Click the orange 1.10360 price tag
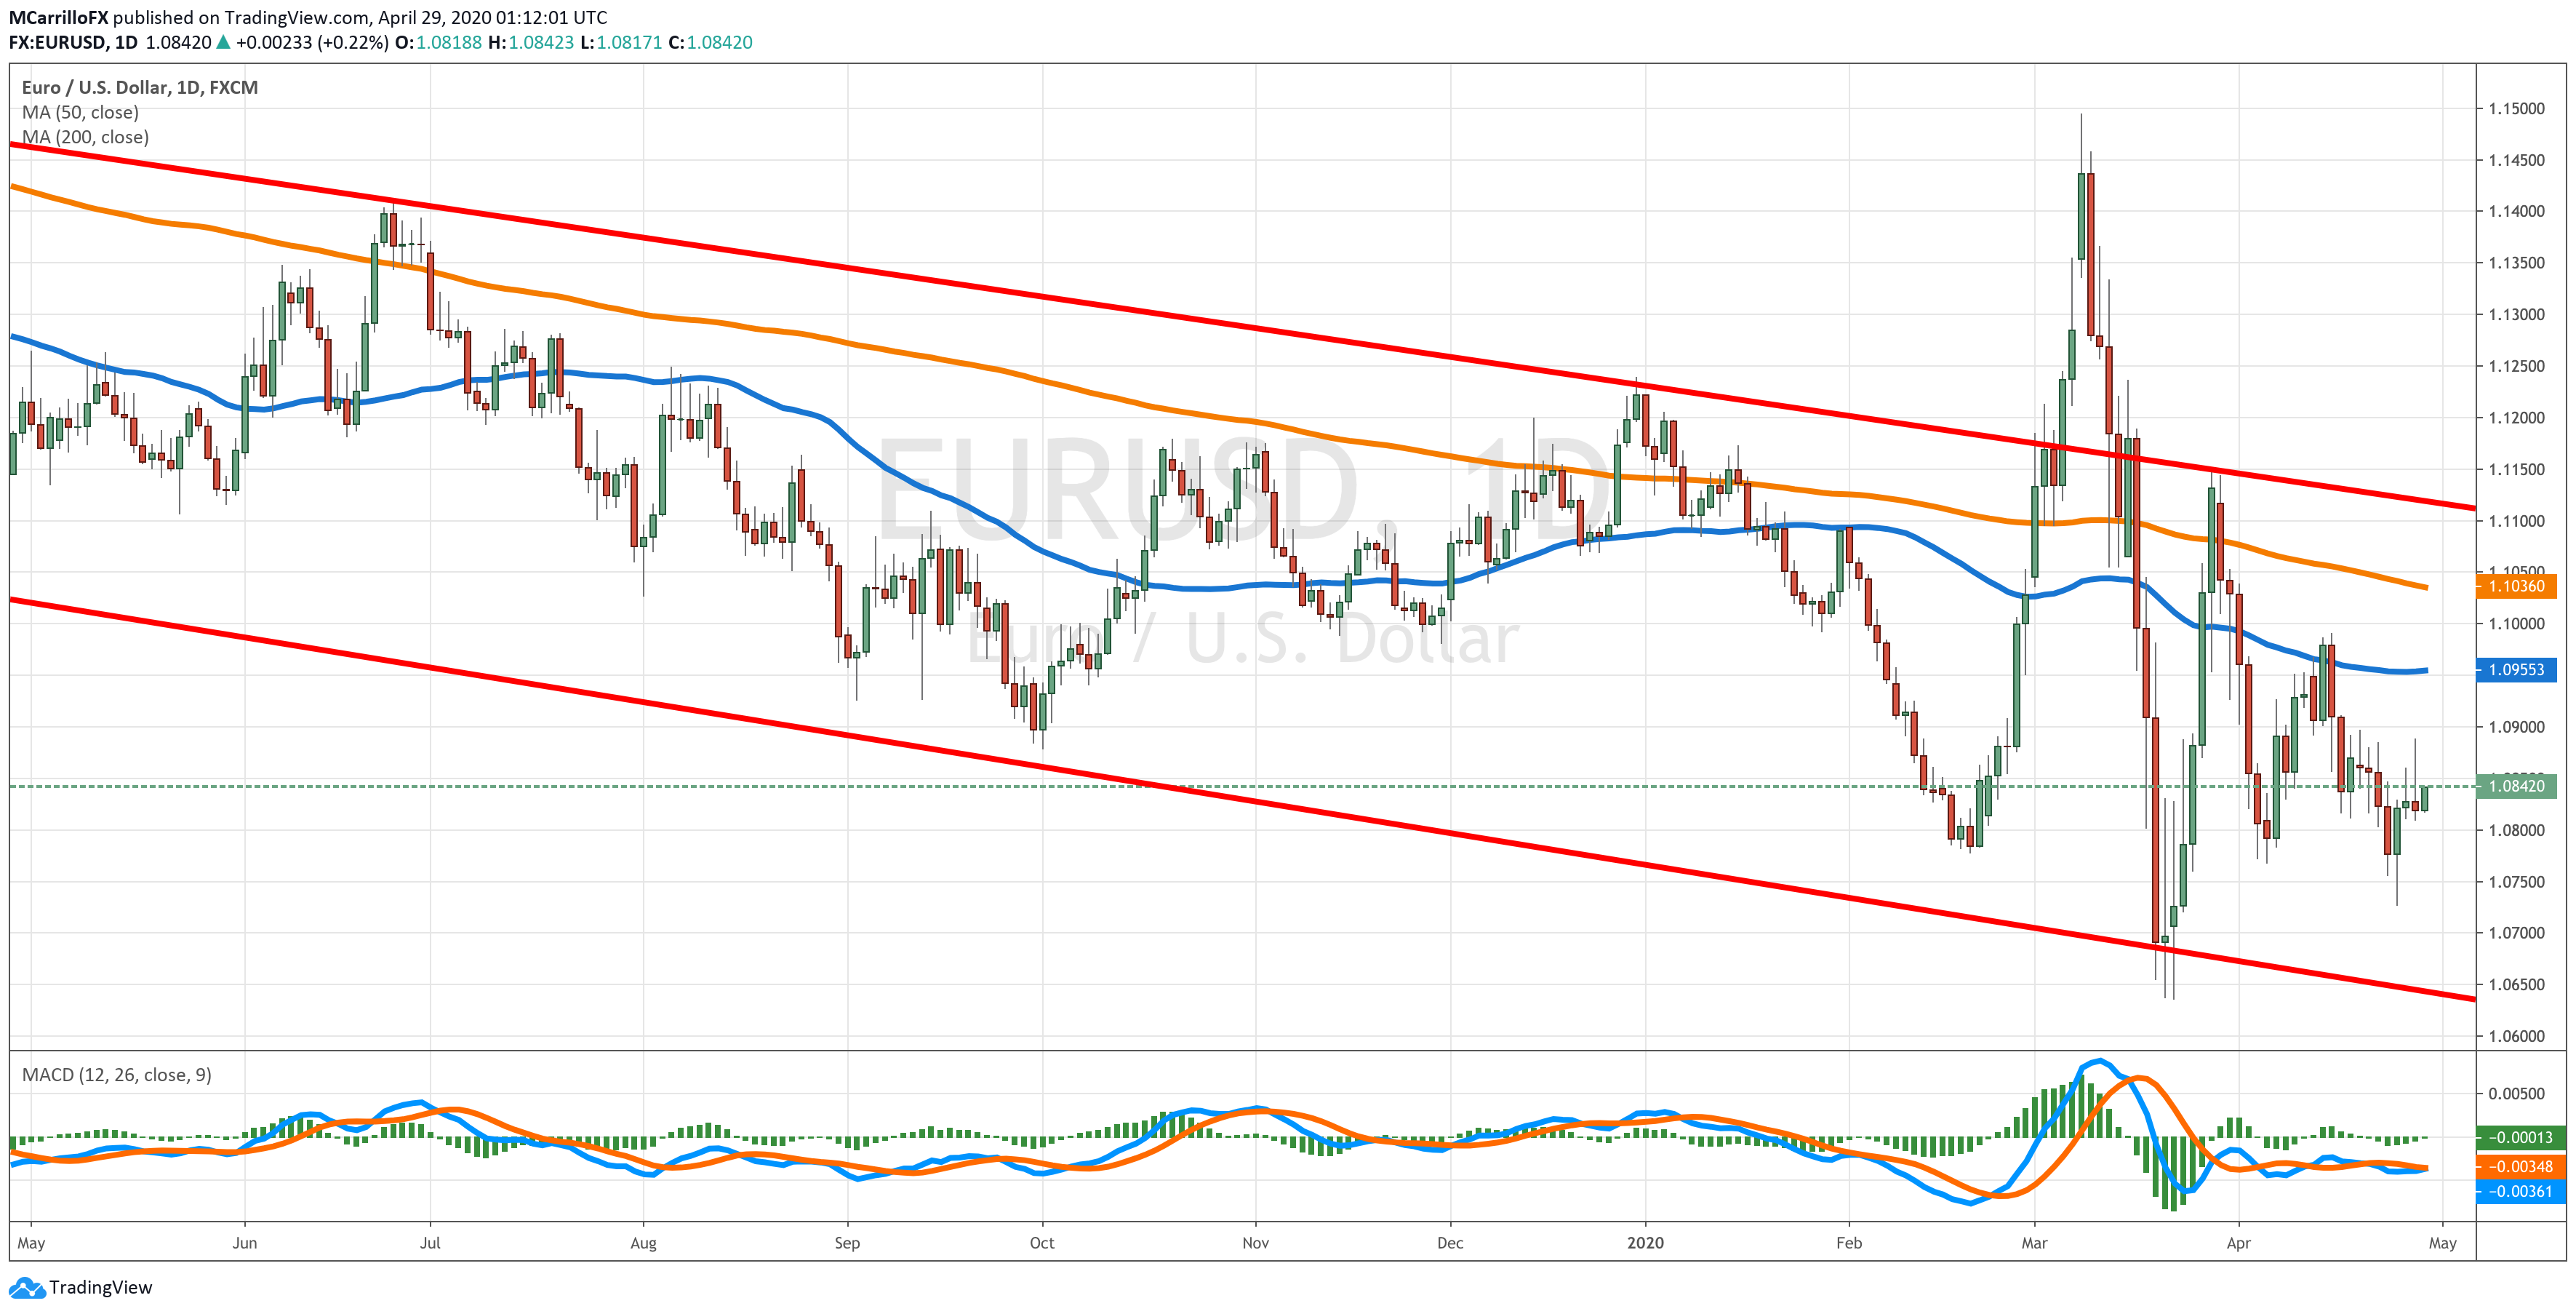The height and width of the screenshot is (1314, 2576). (2516, 586)
